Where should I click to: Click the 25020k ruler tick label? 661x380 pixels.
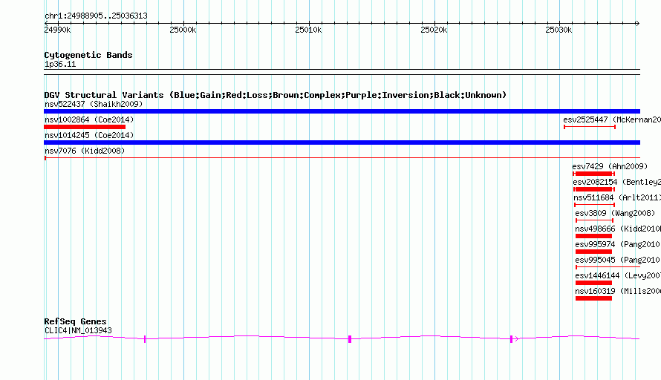pyautogui.click(x=434, y=30)
